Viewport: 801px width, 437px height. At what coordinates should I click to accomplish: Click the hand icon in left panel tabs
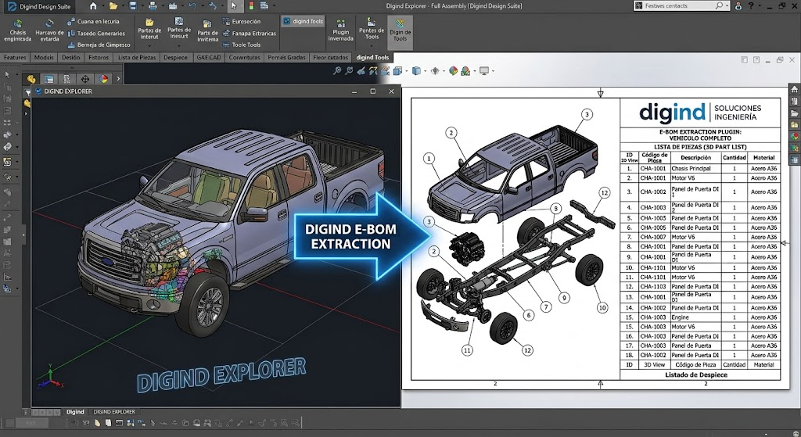31,79
